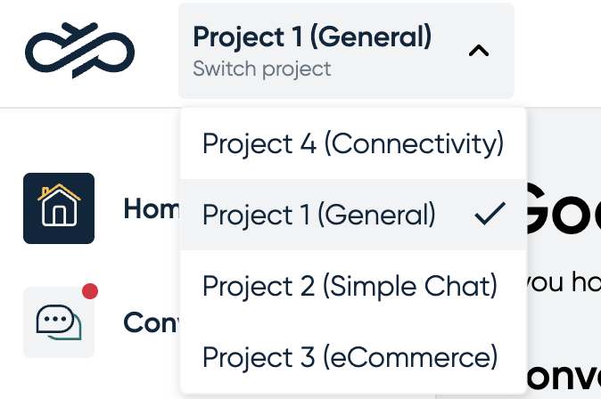Click the large cut-off "Goo" greeting heading
601x399 pixels.
click(564, 209)
